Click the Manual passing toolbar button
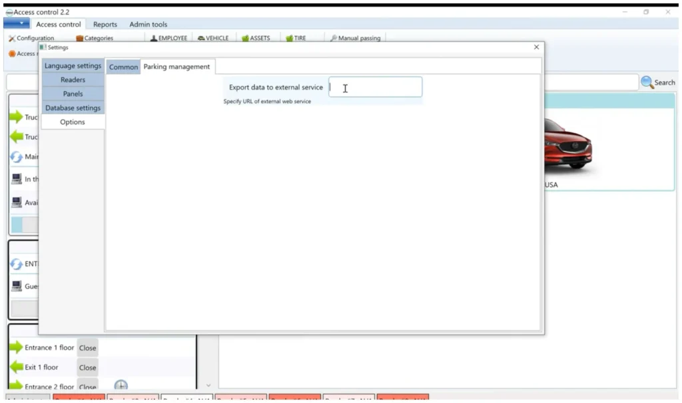This screenshot has width=682, height=403. tap(356, 38)
